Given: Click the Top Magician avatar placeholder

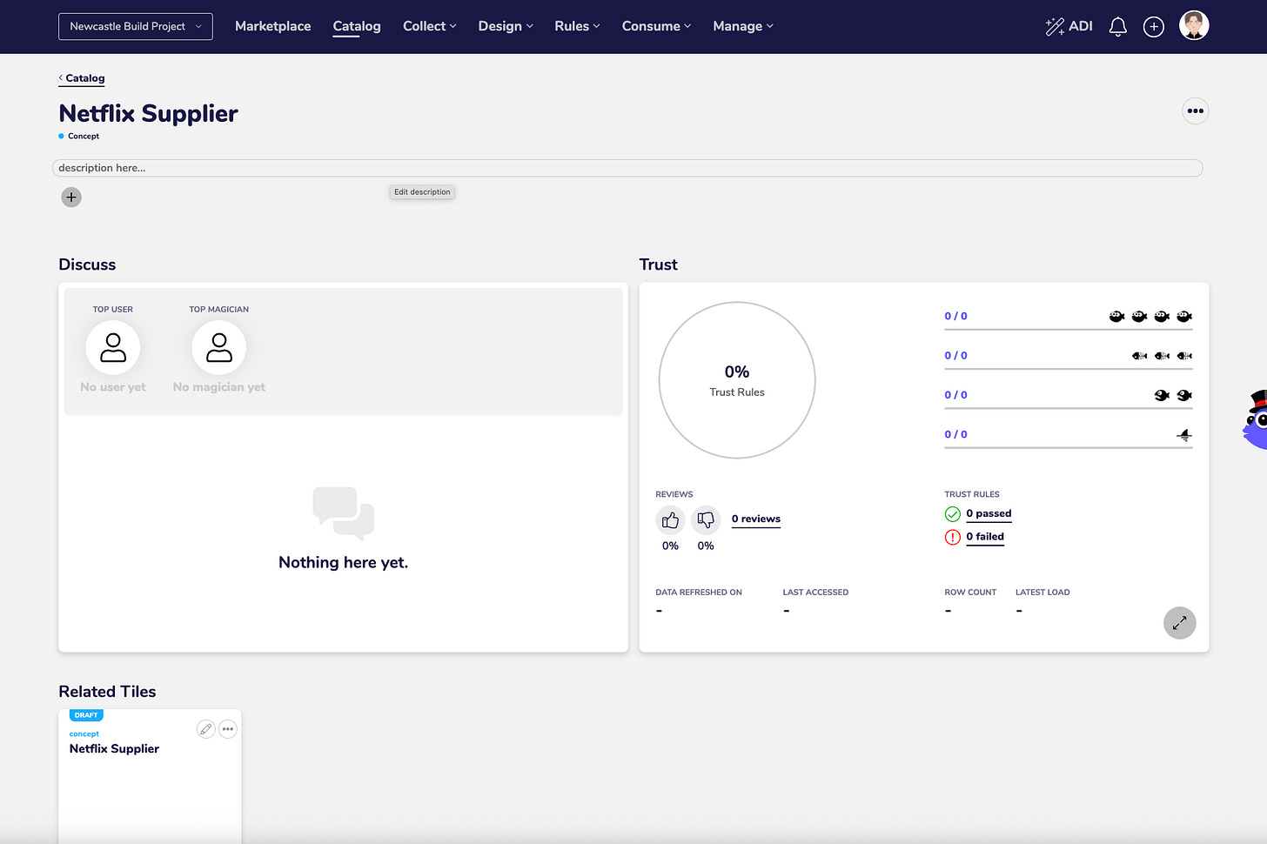Looking at the screenshot, I should coord(219,348).
